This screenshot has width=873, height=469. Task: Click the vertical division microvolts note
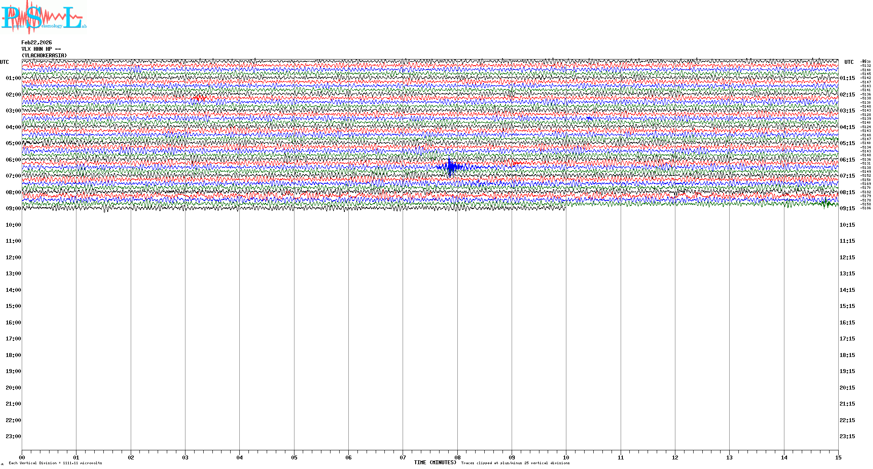[x=55, y=463]
